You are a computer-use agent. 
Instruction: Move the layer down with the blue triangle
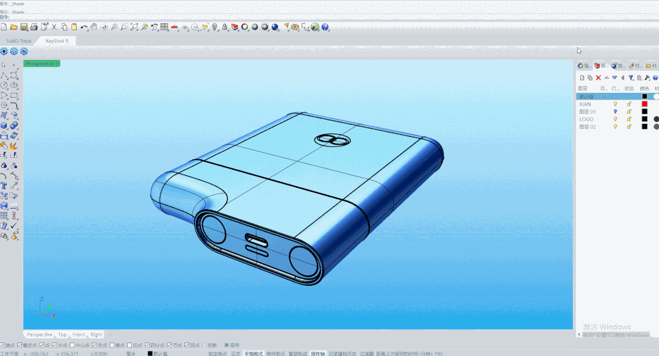click(614, 78)
